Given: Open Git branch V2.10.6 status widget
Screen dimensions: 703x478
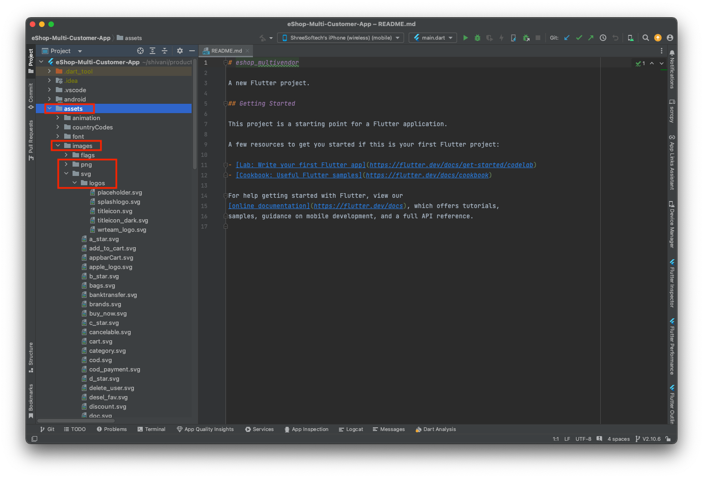Looking at the screenshot, I should pyautogui.click(x=648, y=439).
